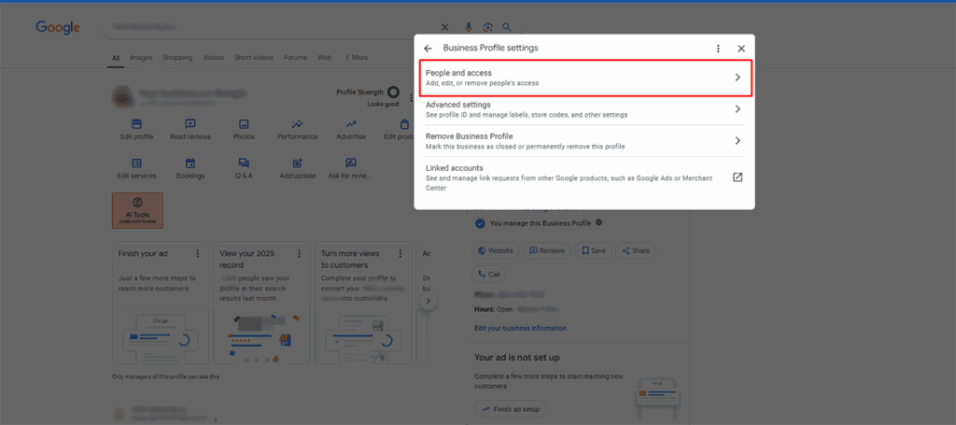Open the three-dot menu in settings dialog

[x=718, y=49]
